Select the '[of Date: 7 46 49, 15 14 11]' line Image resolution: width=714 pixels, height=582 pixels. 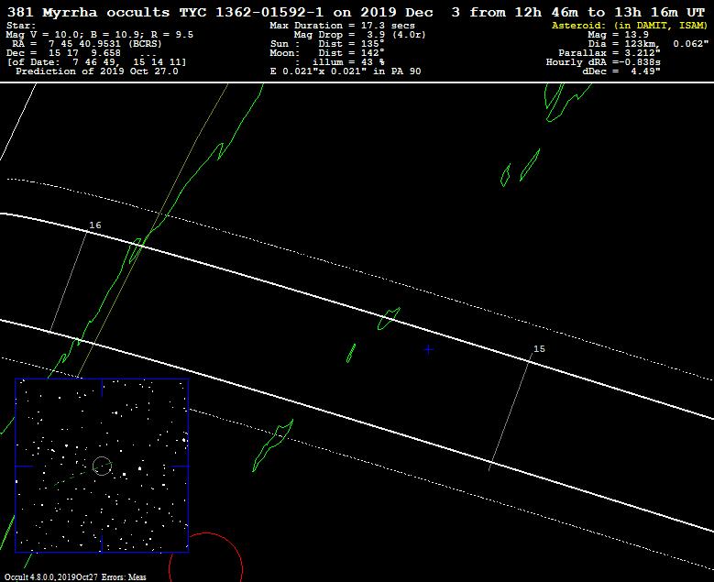96,62
